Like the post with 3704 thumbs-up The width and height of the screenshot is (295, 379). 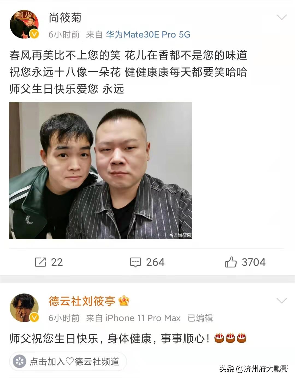[x=231, y=262]
